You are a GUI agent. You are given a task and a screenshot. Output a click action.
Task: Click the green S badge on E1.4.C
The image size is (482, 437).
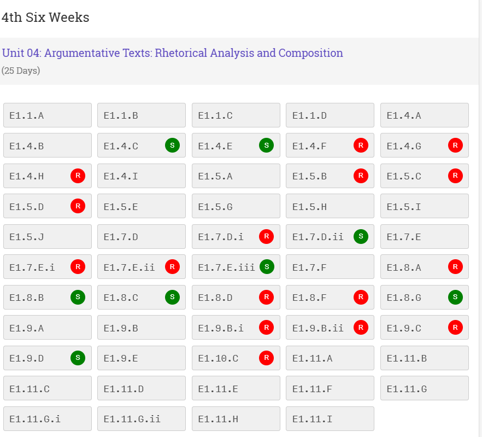(x=172, y=145)
